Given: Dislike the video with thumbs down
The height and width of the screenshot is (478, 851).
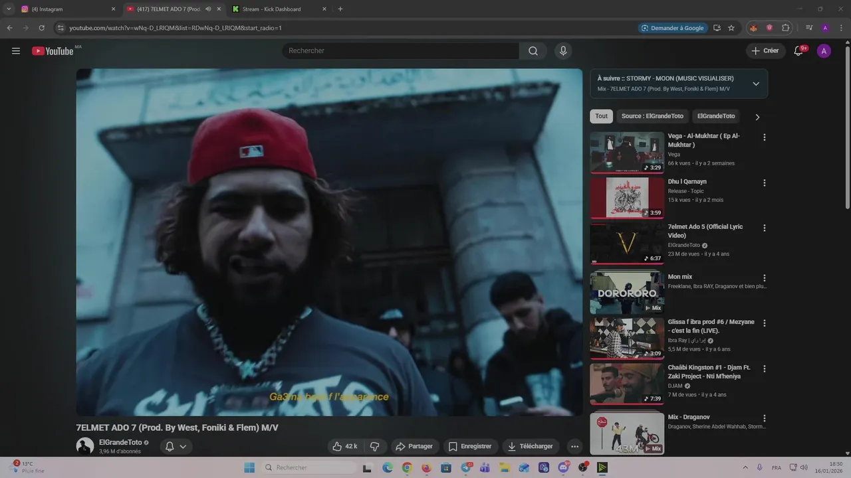Looking at the screenshot, I should (x=374, y=446).
